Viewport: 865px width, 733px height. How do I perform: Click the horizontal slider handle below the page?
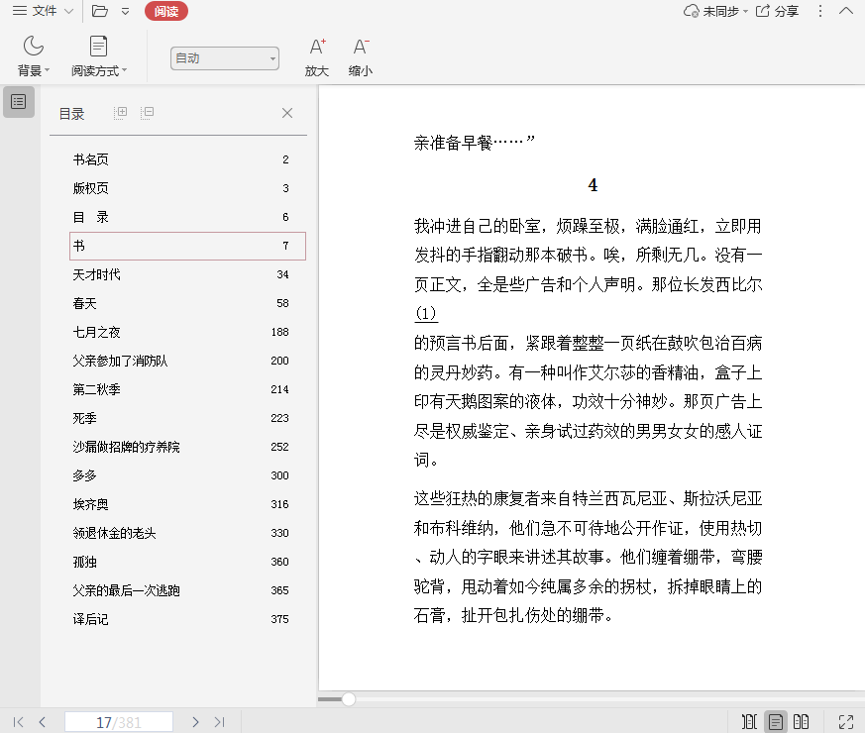click(x=349, y=699)
